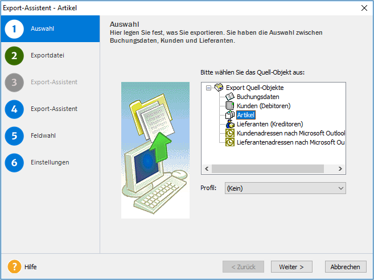Select Kundenadressen nach Microsoft Outlook

291,133
